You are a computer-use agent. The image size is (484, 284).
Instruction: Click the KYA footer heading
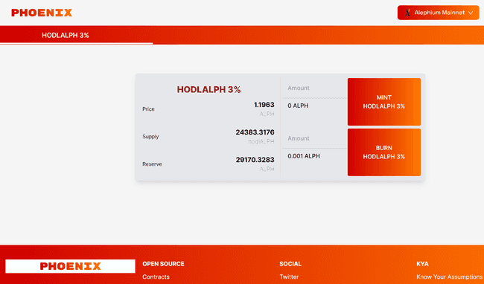[x=423, y=264]
